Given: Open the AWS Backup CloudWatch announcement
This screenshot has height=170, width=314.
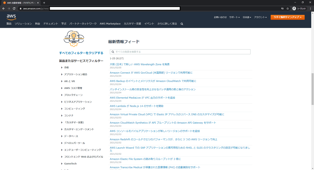Looking at the screenshot, I should point(153,81).
